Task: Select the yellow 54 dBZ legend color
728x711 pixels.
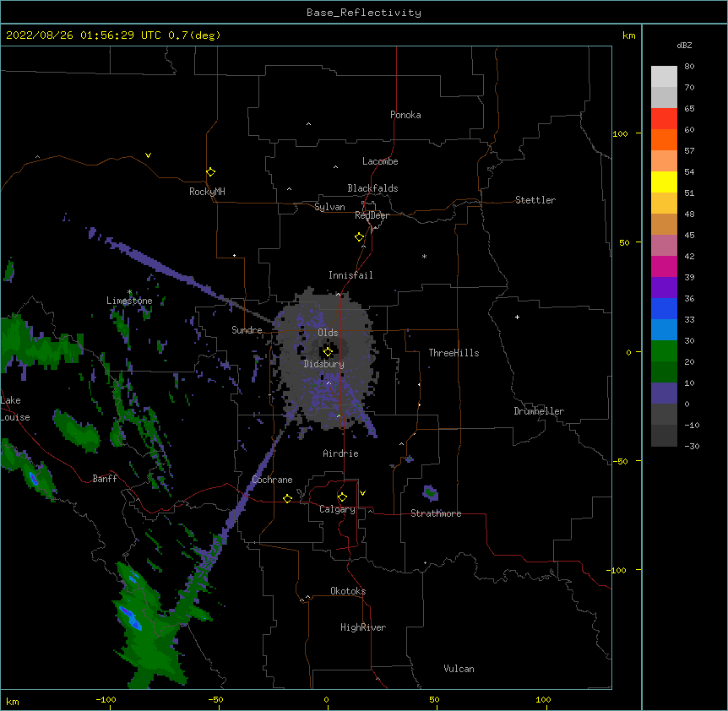Action: 664,182
